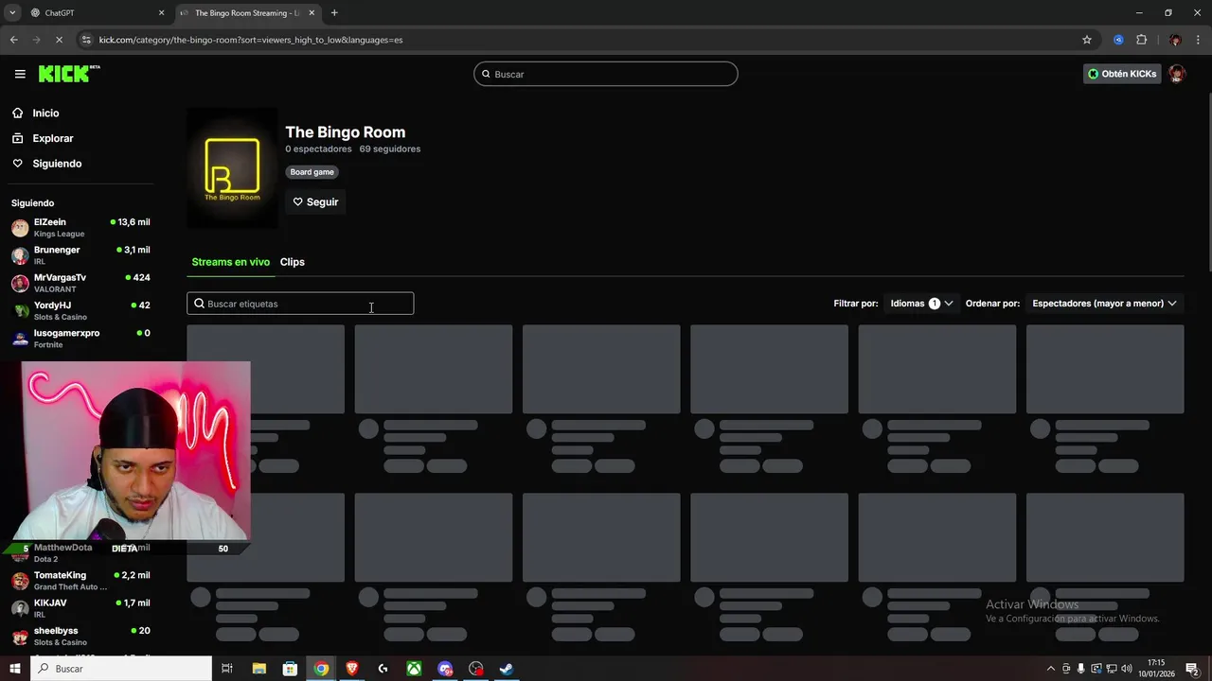
Task: Open File Explorer from the taskbar
Action: pos(259,669)
